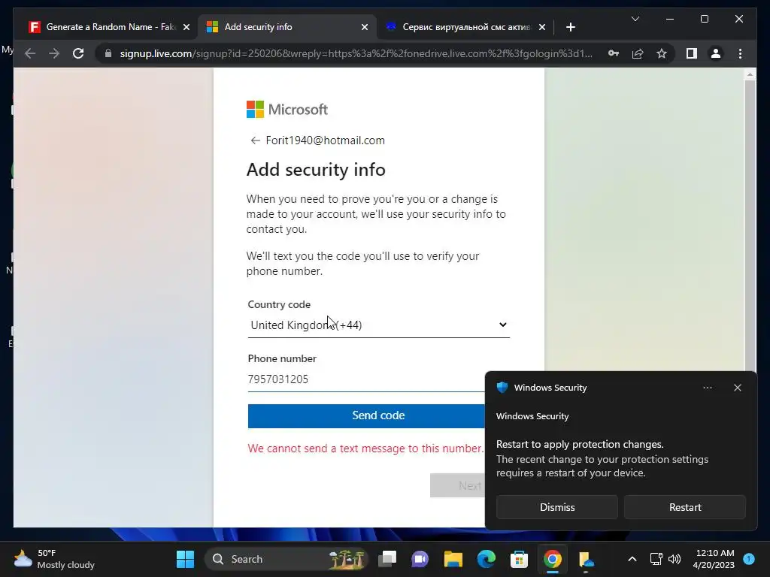The image size is (770, 577).
Task: Open the Chrome profile icon
Action: (716, 53)
